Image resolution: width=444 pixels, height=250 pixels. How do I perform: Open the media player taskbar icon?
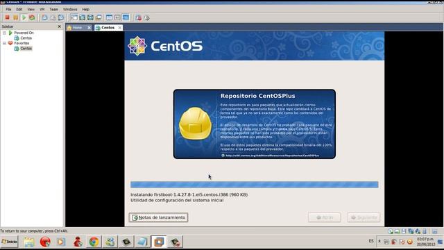pos(61,242)
